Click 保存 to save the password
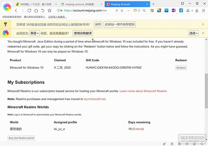The height and width of the screenshot is (146, 208). point(98,24)
